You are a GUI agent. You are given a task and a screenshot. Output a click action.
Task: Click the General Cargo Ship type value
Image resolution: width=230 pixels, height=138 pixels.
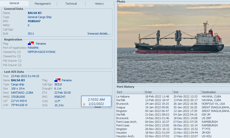tap(40, 17)
